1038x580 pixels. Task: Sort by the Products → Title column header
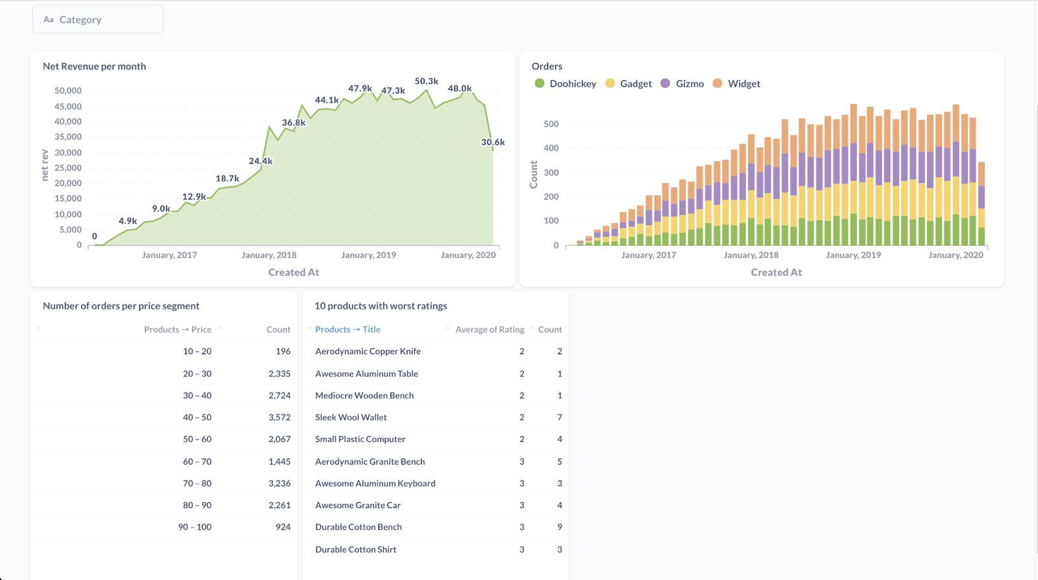348,330
